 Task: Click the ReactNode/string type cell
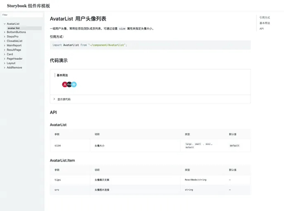(203, 180)
